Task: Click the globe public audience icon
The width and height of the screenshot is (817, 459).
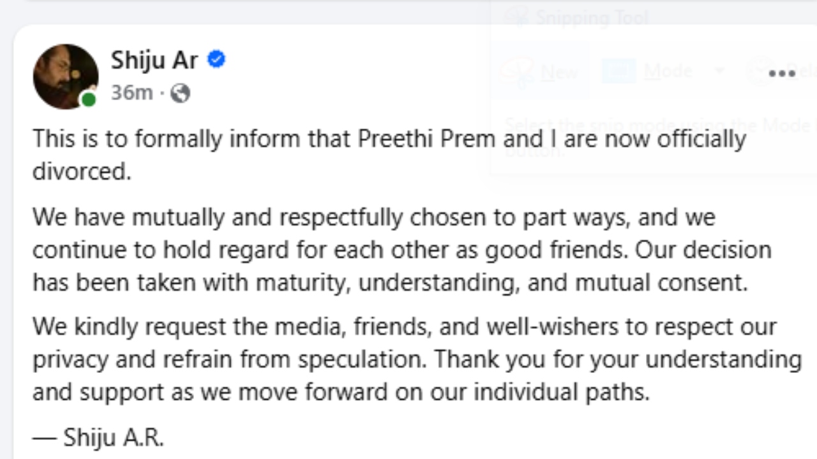Action: 181,94
